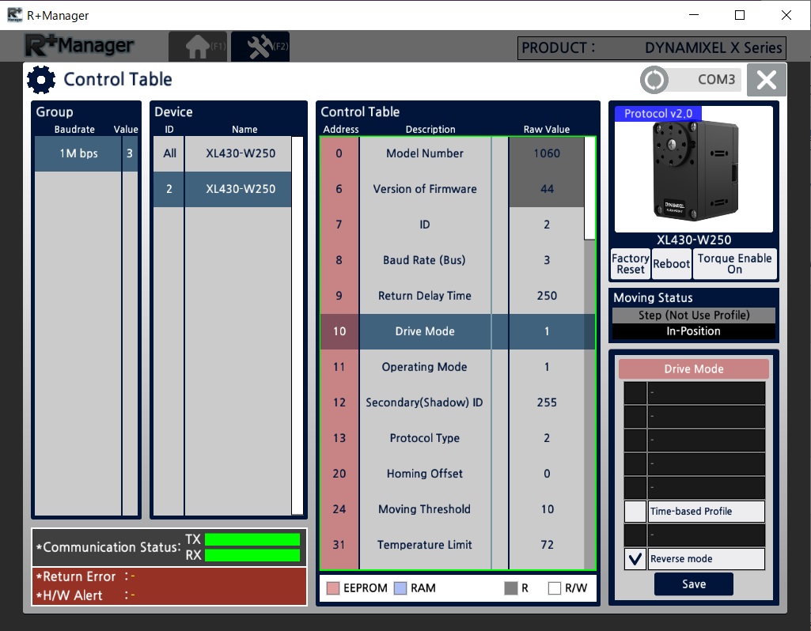This screenshot has height=631, width=811.
Task: Enable the Time-based Profile checkbox
Action: 635,511
